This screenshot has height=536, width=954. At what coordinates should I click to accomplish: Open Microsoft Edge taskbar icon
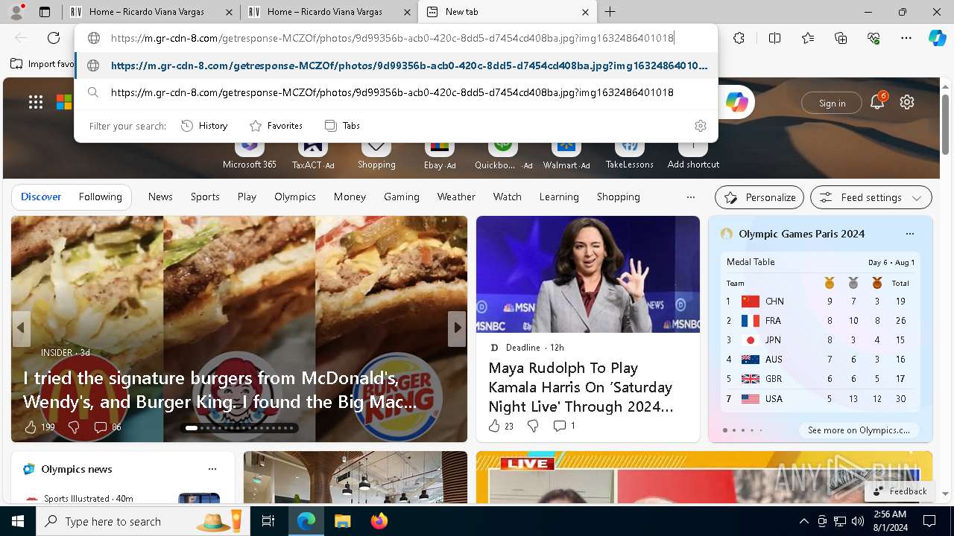tap(306, 521)
